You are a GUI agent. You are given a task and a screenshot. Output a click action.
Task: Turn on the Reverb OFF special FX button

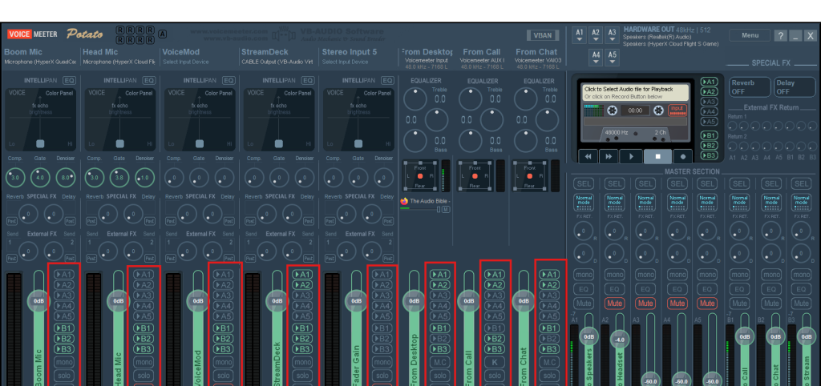point(750,86)
